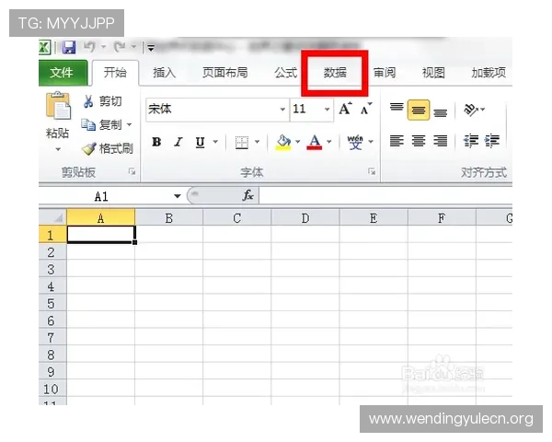552x442 pixels.
Task: Click in the formula bar input
Action: click(385, 195)
